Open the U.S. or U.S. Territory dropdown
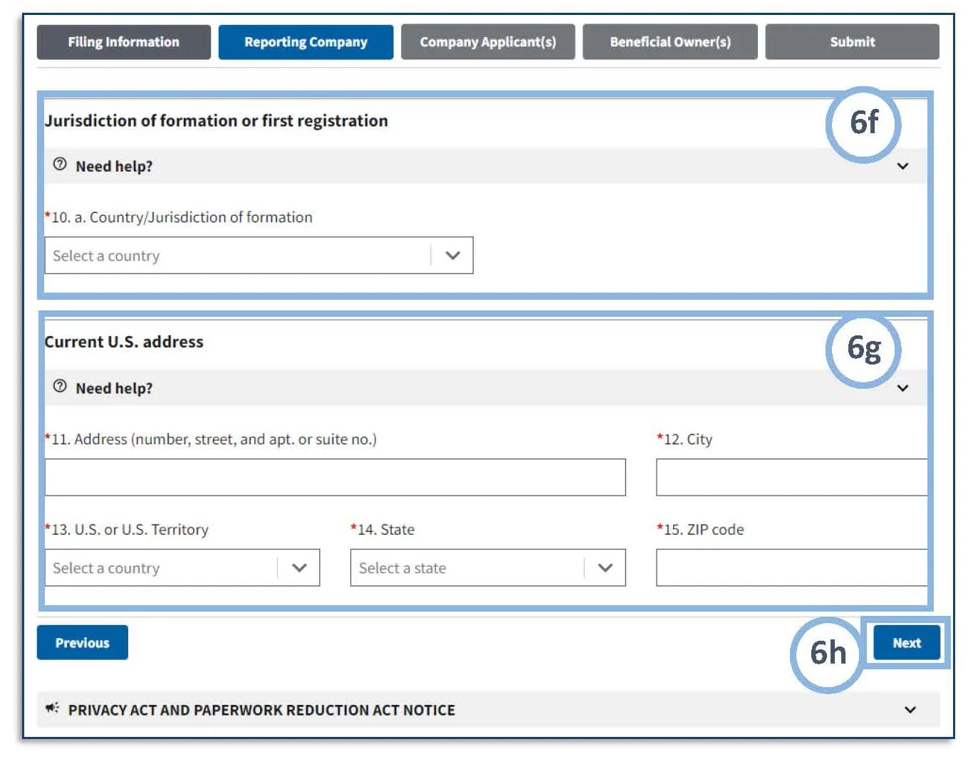This screenshot has height=759, width=973. (182, 567)
